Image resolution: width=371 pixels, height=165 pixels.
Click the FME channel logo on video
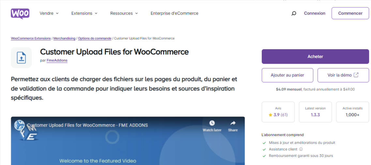pyautogui.click(x=19, y=124)
